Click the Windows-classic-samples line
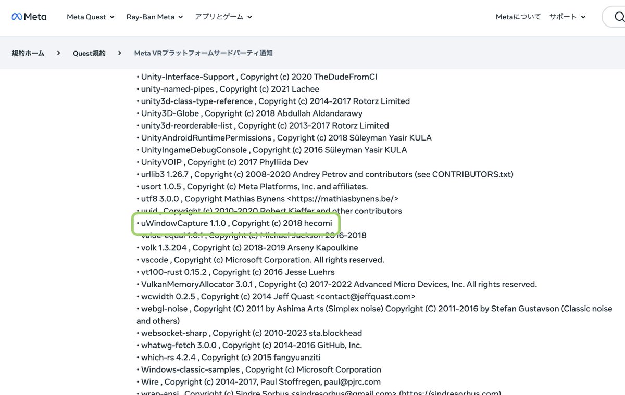Screen dimensions: 625x395 [259, 369]
